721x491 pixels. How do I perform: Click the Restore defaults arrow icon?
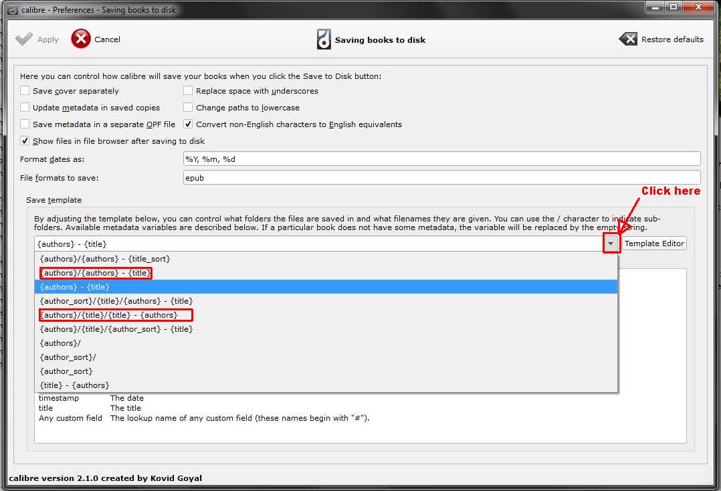coord(628,39)
